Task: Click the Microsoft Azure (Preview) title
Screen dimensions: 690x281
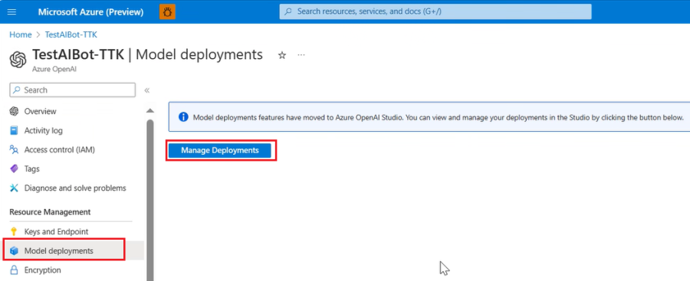Action: [90, 12]
